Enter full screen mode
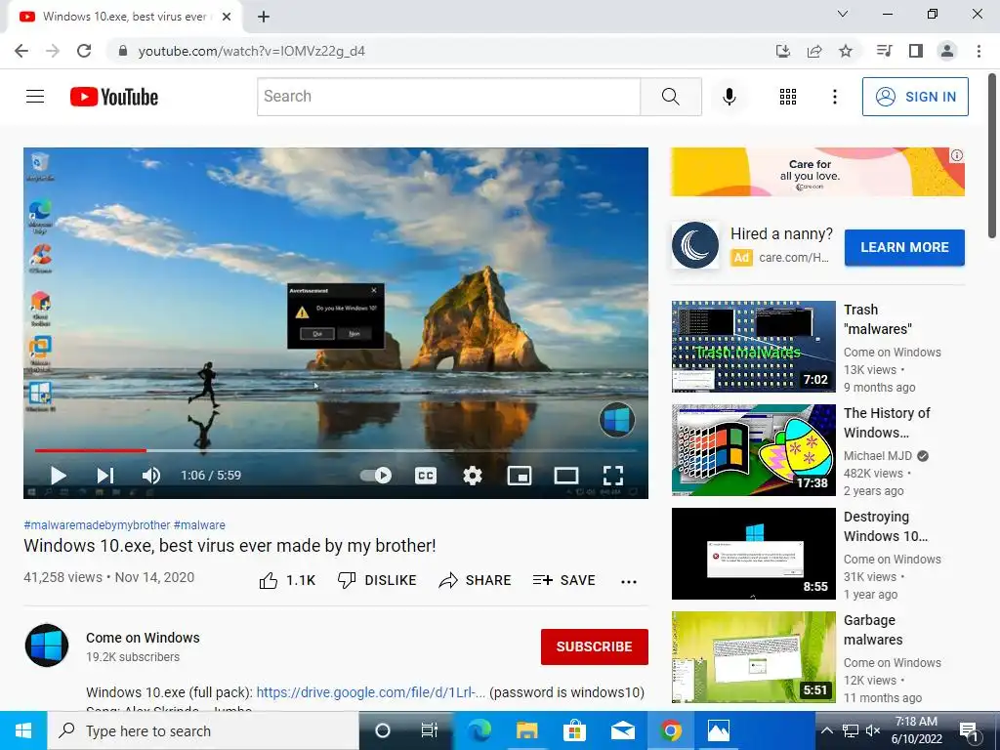This screenshot has height=750, width=1000. [613, 476]
